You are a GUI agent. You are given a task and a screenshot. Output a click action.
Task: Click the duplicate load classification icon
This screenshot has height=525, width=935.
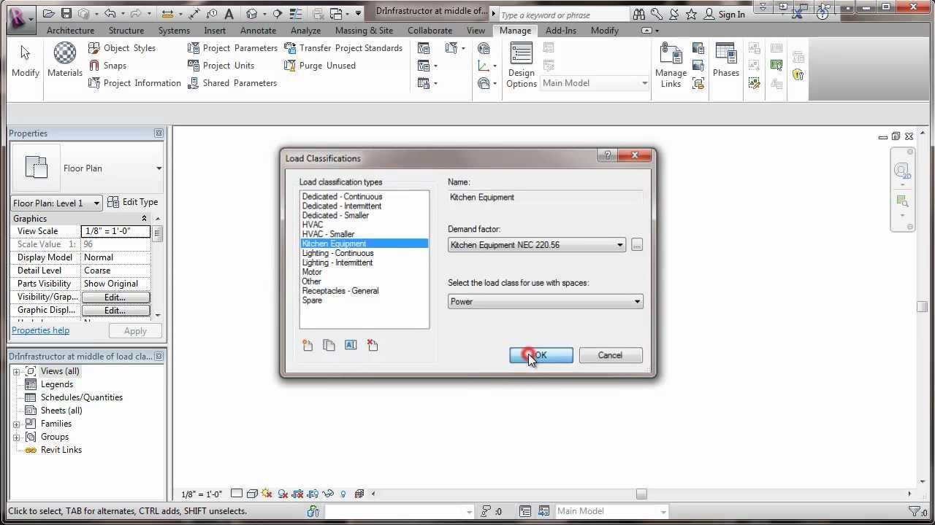329,345
